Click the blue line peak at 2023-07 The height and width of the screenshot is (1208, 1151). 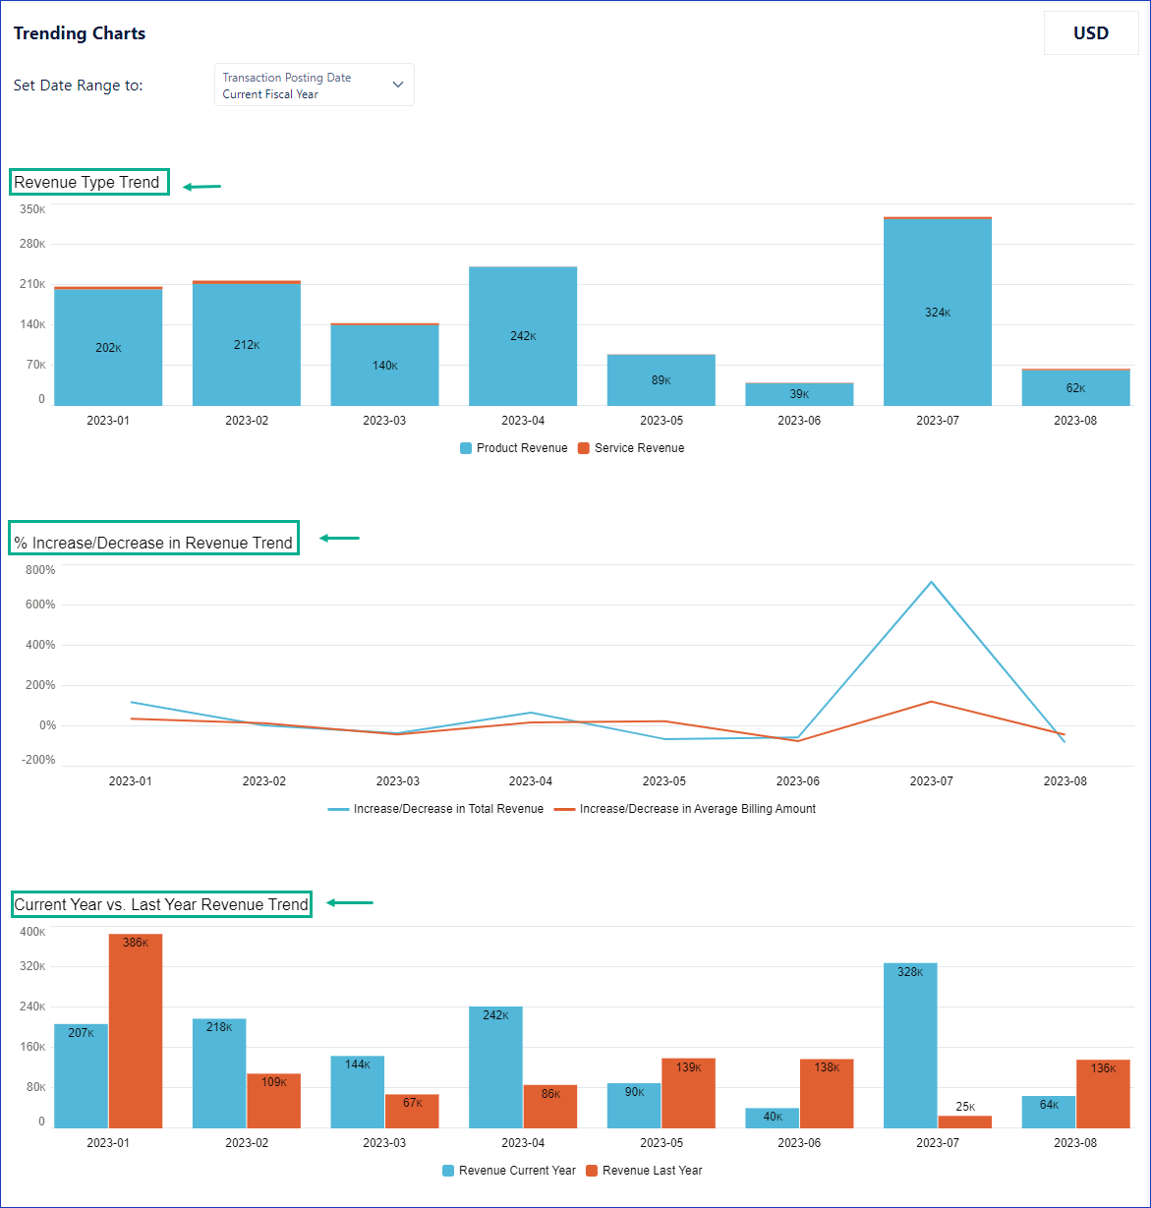tap(931, 581)
